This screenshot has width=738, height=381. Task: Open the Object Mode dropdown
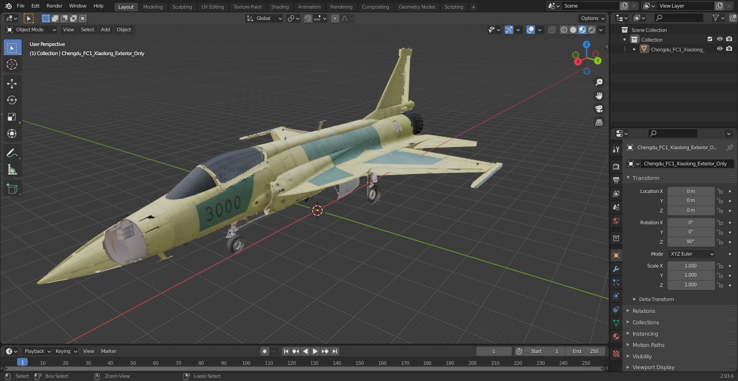pos(31,30)
